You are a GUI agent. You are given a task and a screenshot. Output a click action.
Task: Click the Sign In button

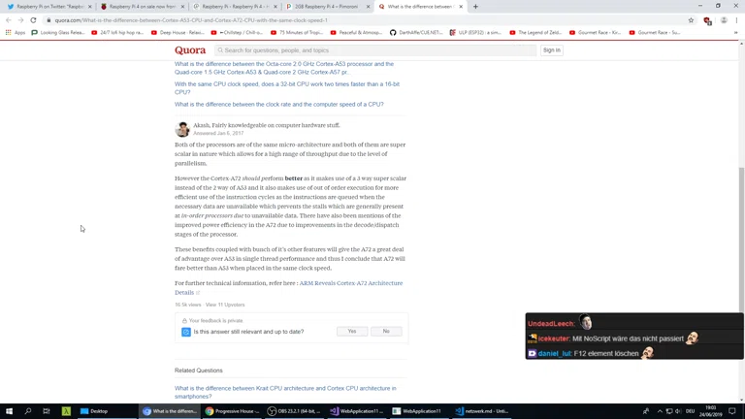click(551, 50)
